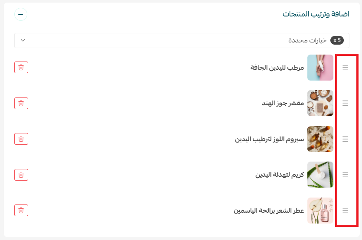Open the hand moisturizer product thumbnail
Screen dimensions: 362x240
point(320,68)
